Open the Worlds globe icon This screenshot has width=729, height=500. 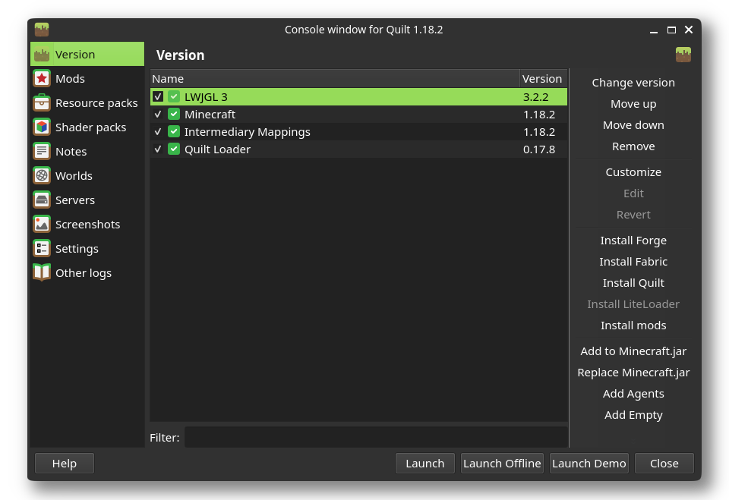click(42, 176)
